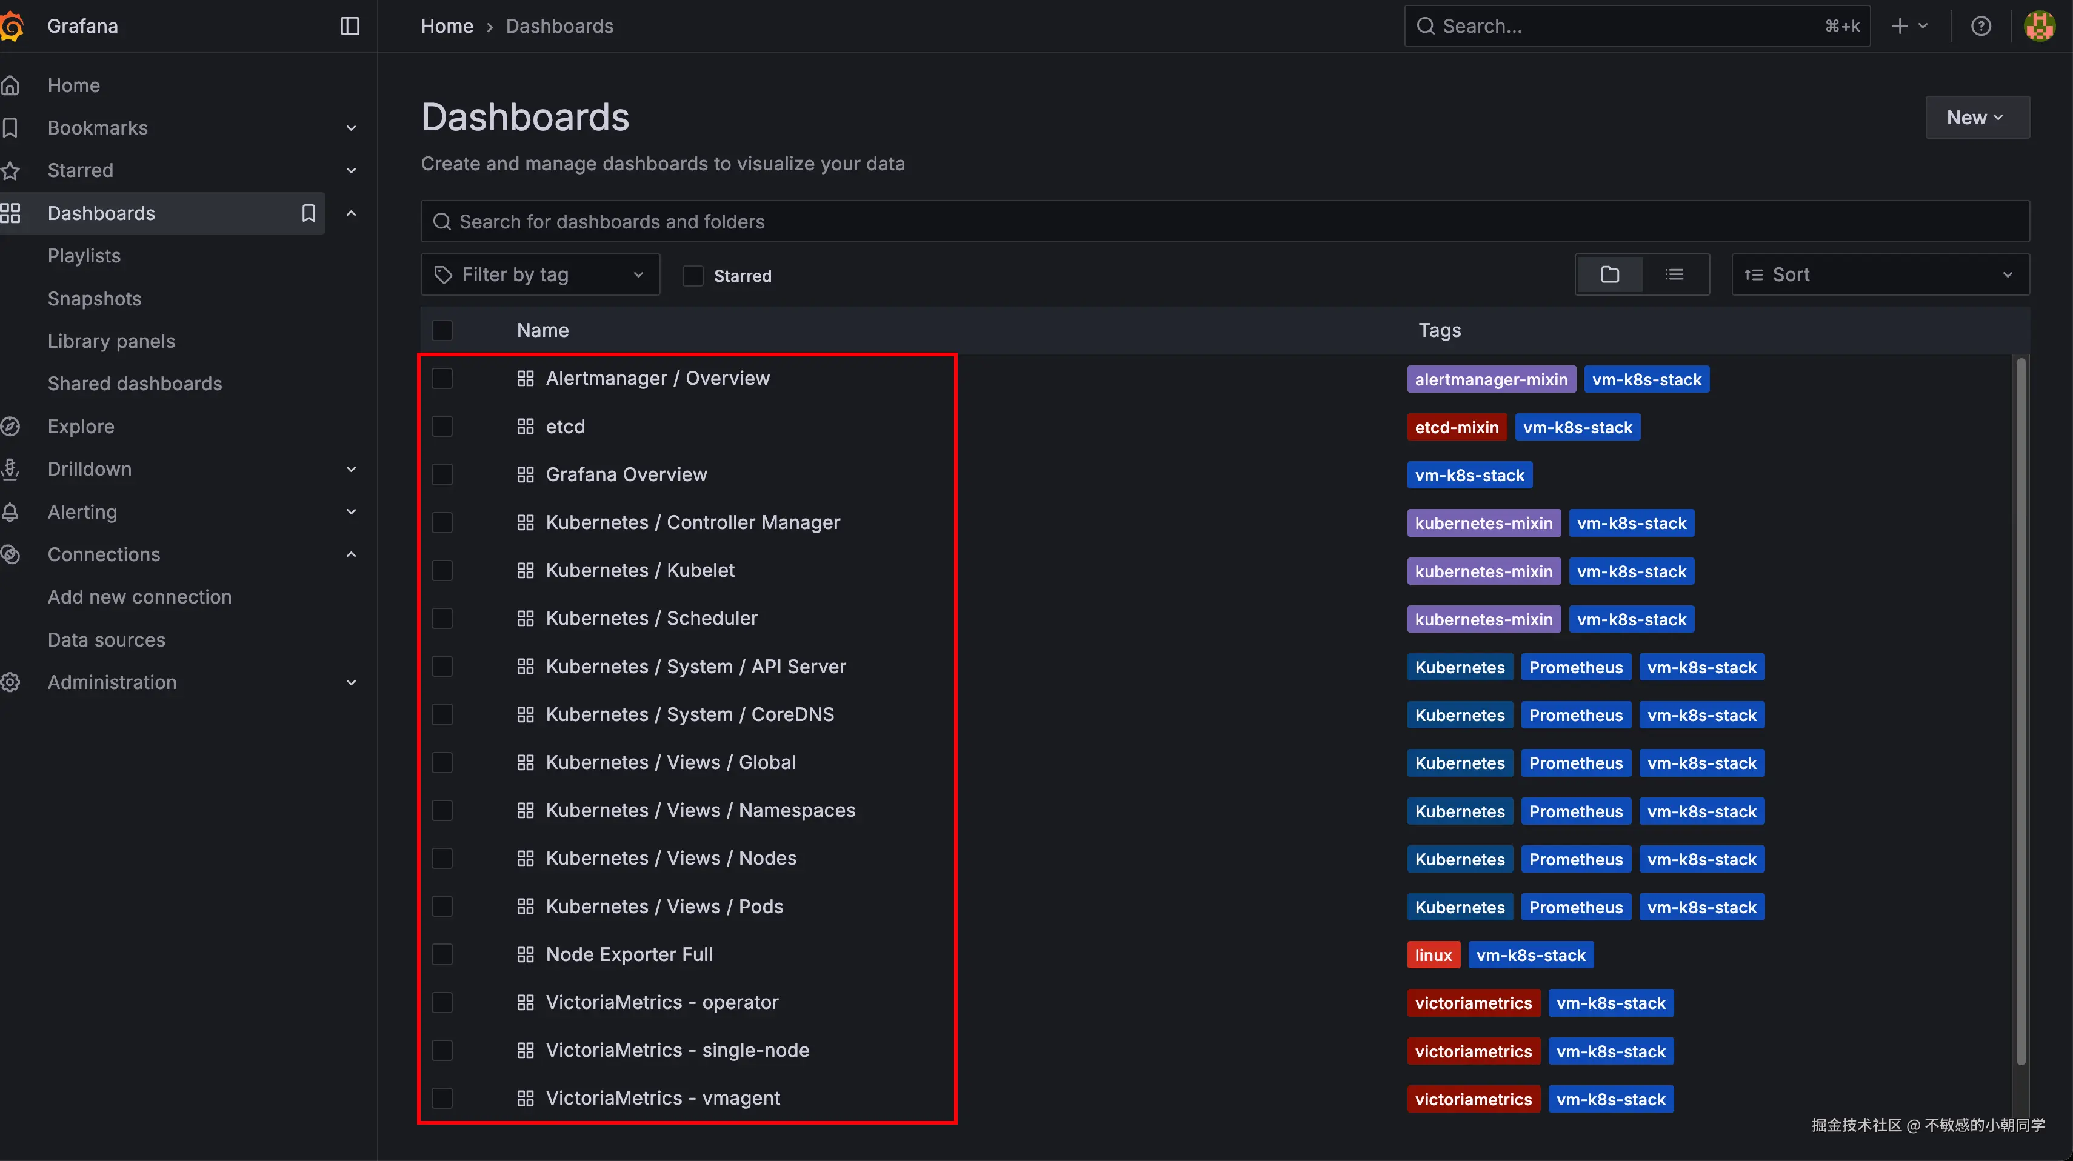
Task: Switch to folder view icon
Action: pyautogui.click(x=1609, y=274)
